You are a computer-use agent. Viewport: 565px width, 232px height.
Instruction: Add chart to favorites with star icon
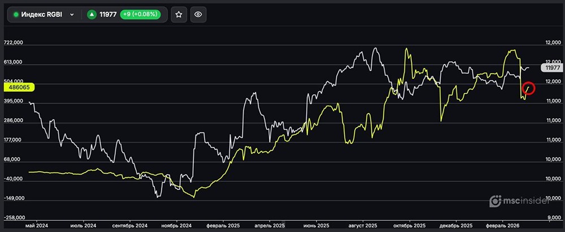point(179,15)
